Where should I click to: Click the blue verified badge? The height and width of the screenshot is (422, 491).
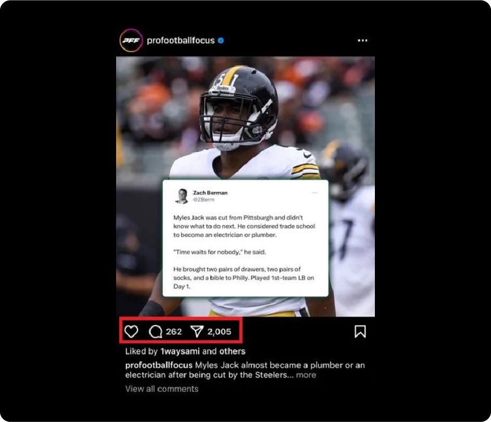pos(221,41)
